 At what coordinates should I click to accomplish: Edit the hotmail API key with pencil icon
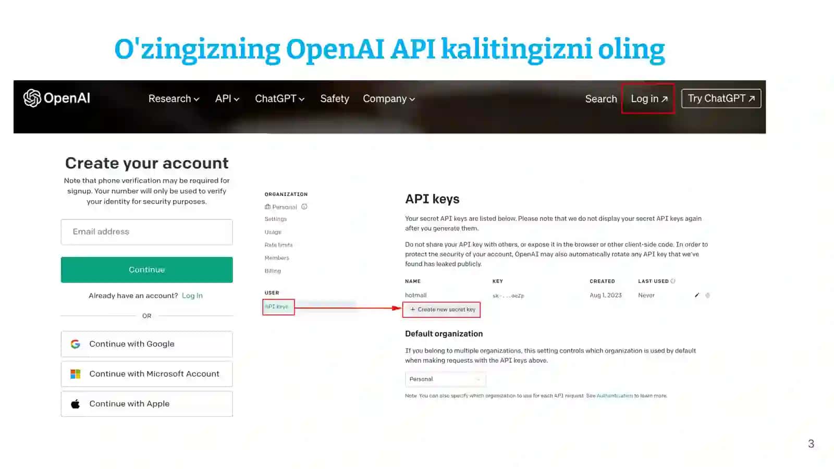point(697,295)
